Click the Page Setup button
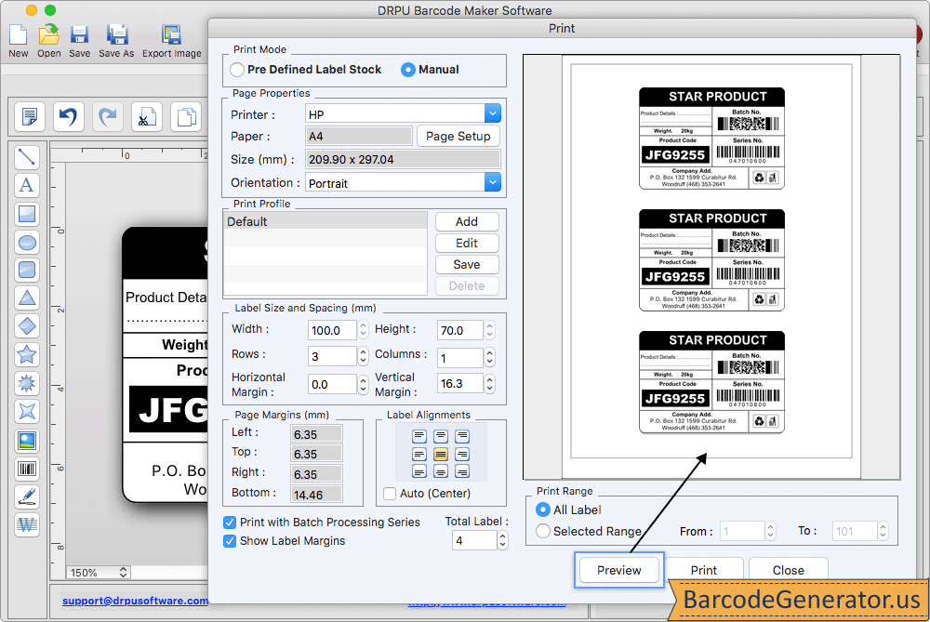 (458, 137)
